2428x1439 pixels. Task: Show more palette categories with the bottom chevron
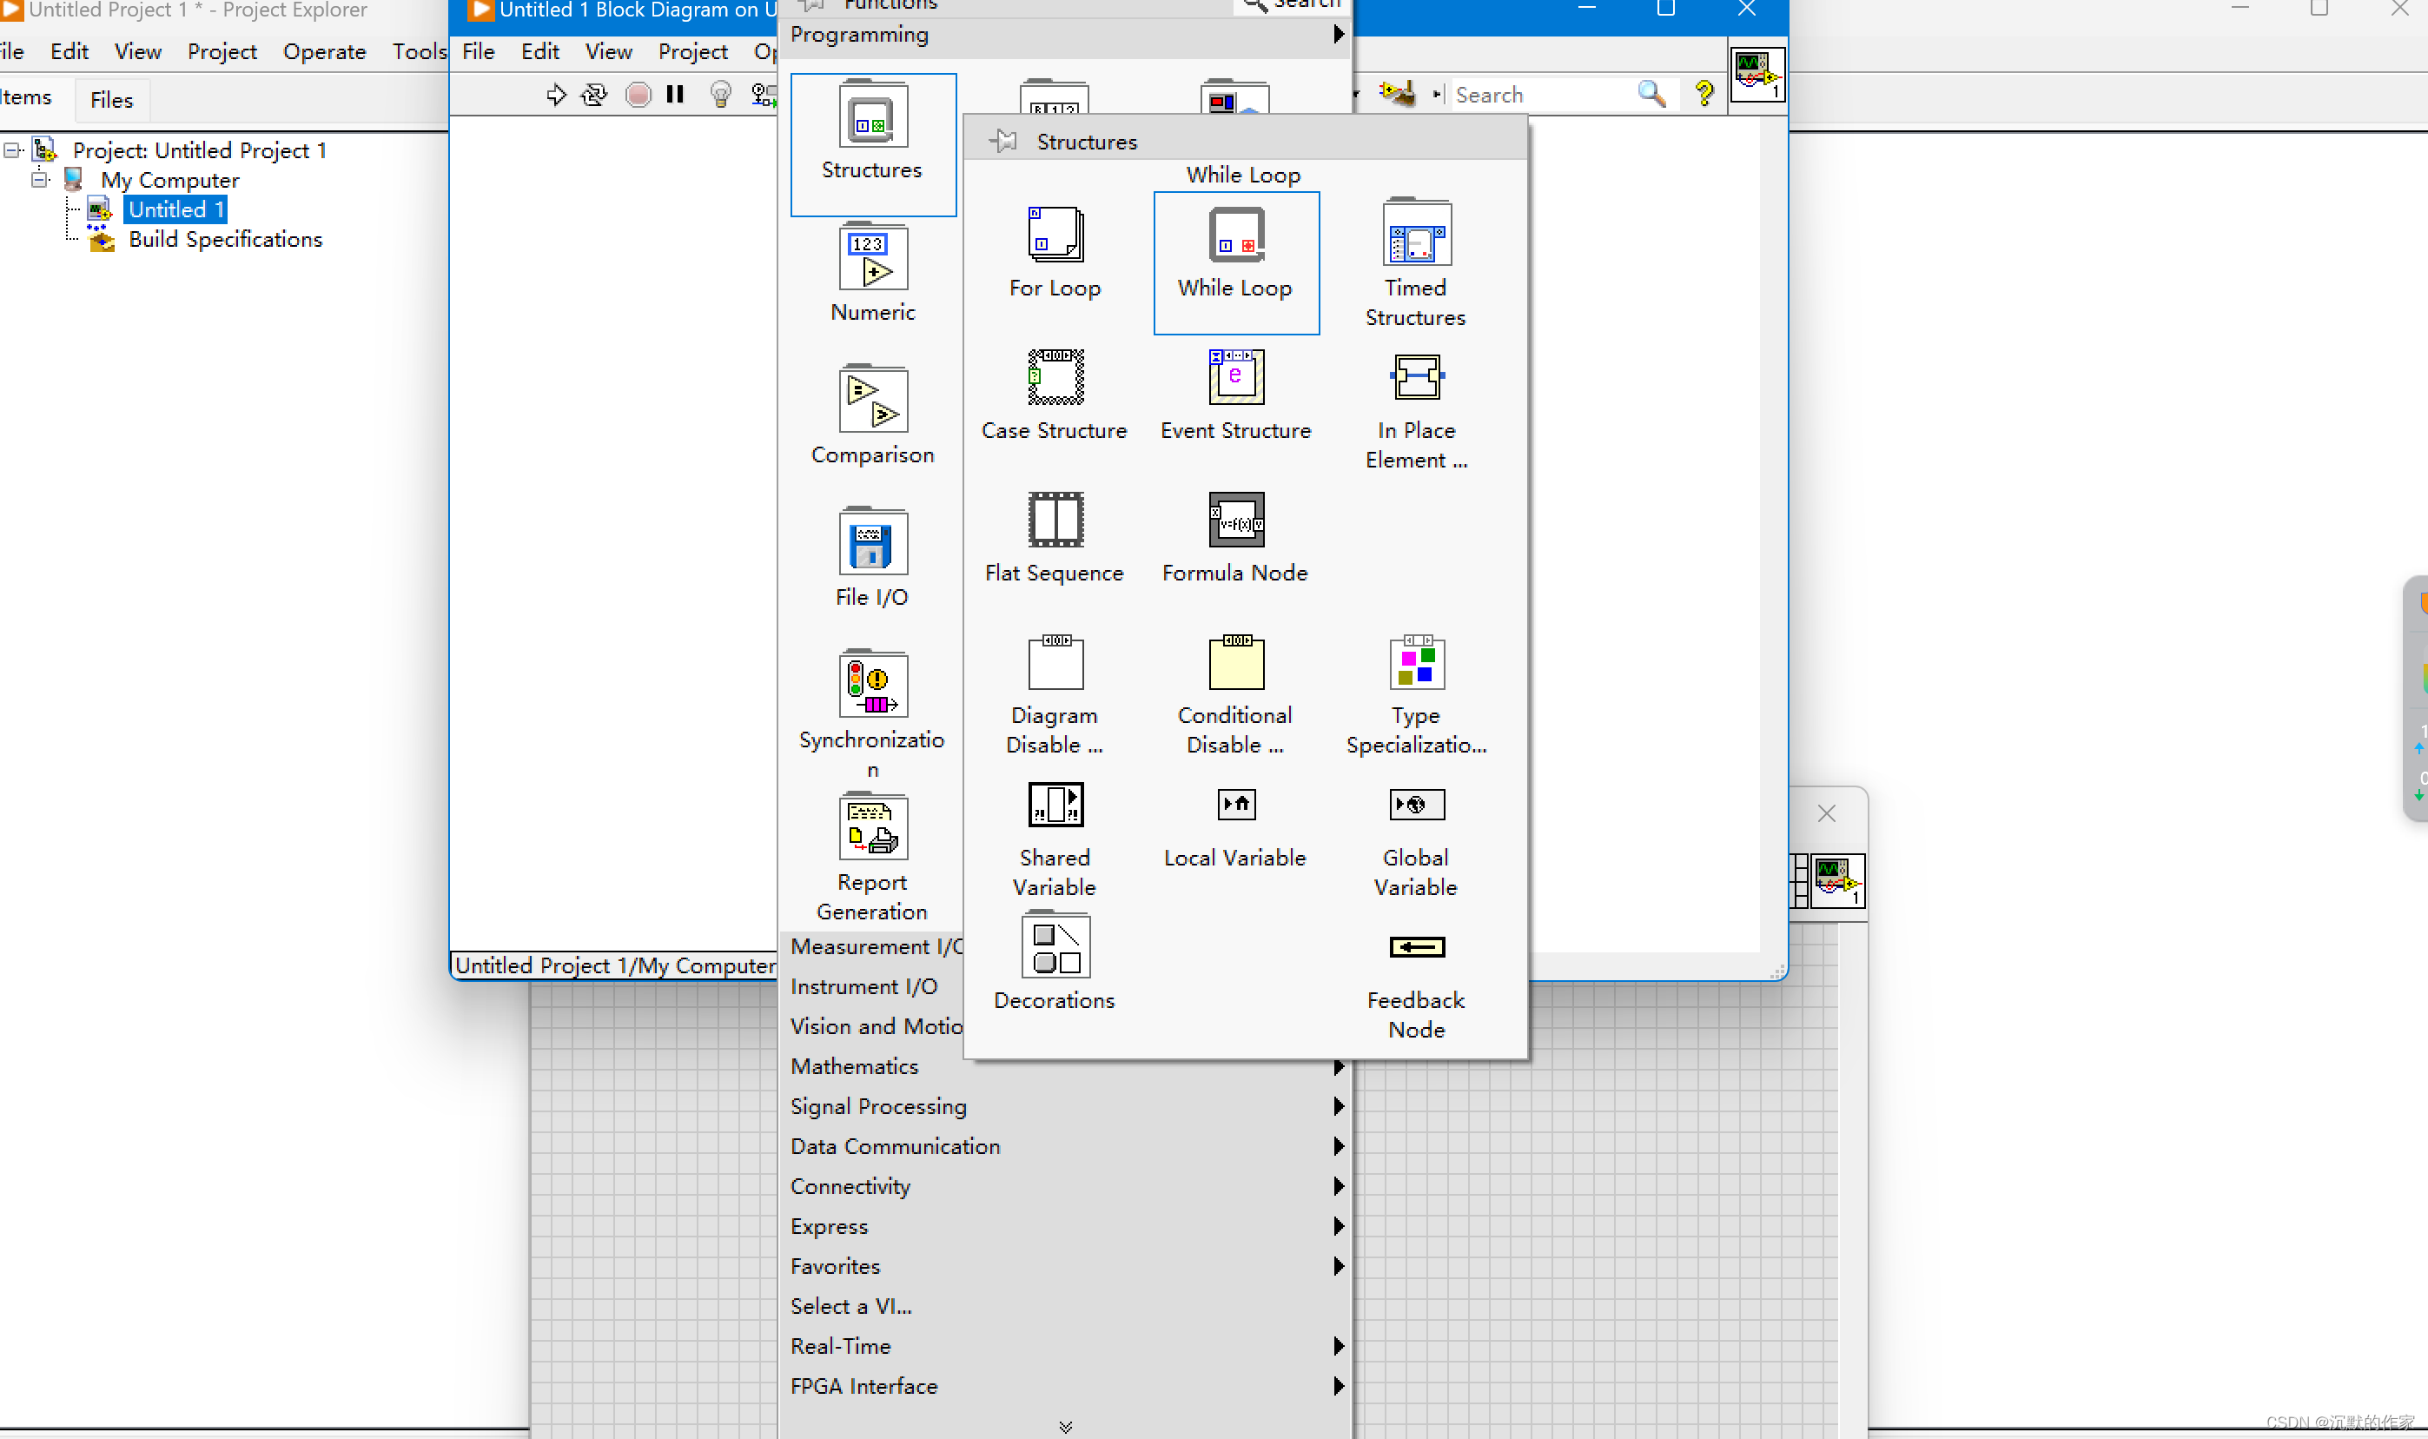[x=1065, y=1426]
